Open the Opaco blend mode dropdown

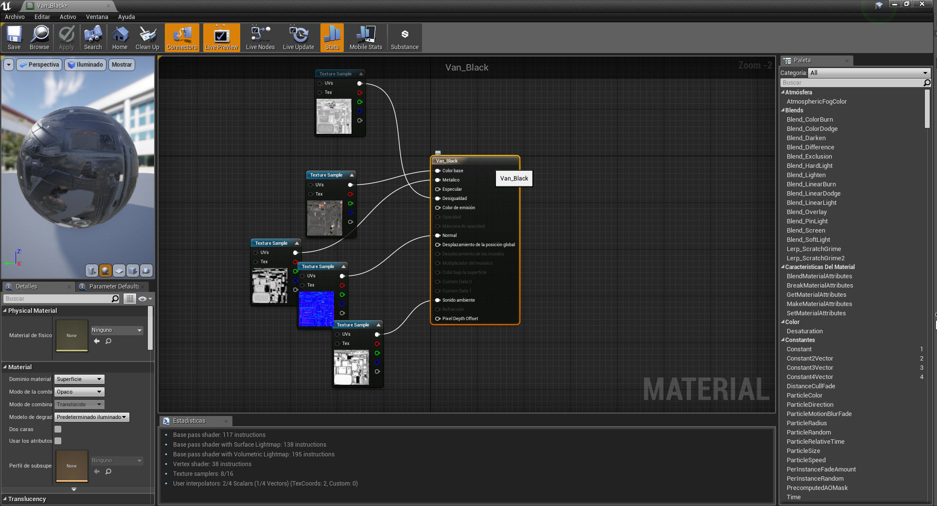pyautogui.click(x=79, y=392)
